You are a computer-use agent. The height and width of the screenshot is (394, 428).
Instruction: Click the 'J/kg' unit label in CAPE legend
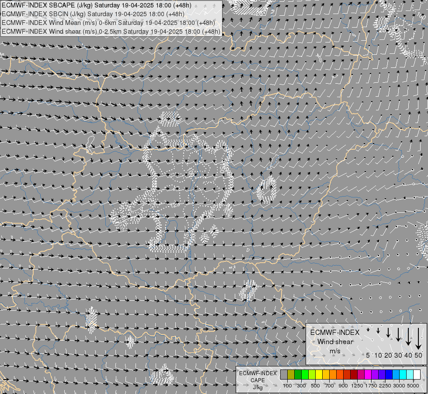point(257,387)
